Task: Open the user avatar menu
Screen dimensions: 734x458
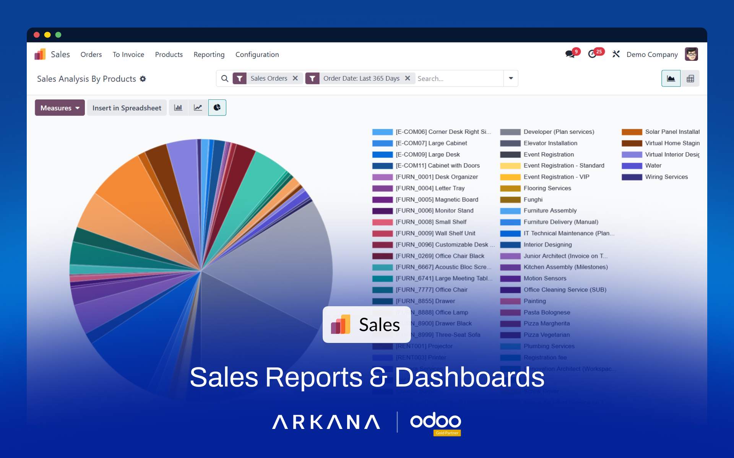Action: coord(691,54)
